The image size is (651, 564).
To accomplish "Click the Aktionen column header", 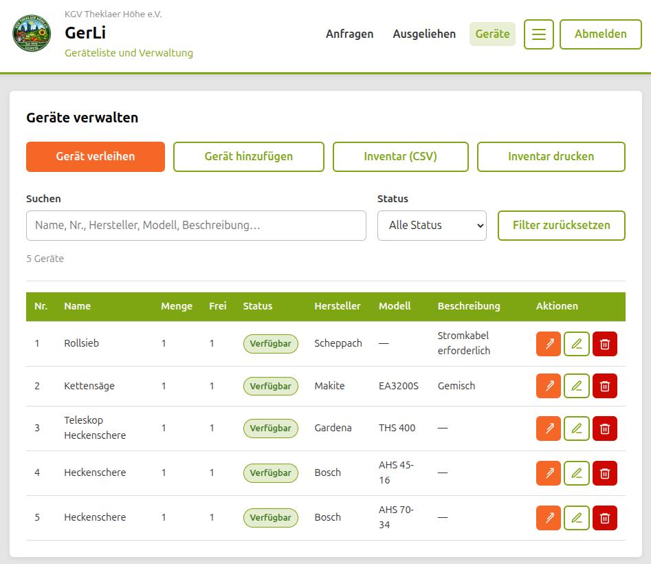I will coord(557,306).
